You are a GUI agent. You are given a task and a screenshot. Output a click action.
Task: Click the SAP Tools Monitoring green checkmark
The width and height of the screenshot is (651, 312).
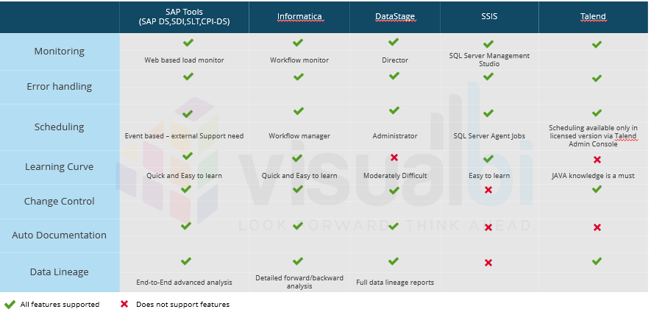(x=188, y=43)
